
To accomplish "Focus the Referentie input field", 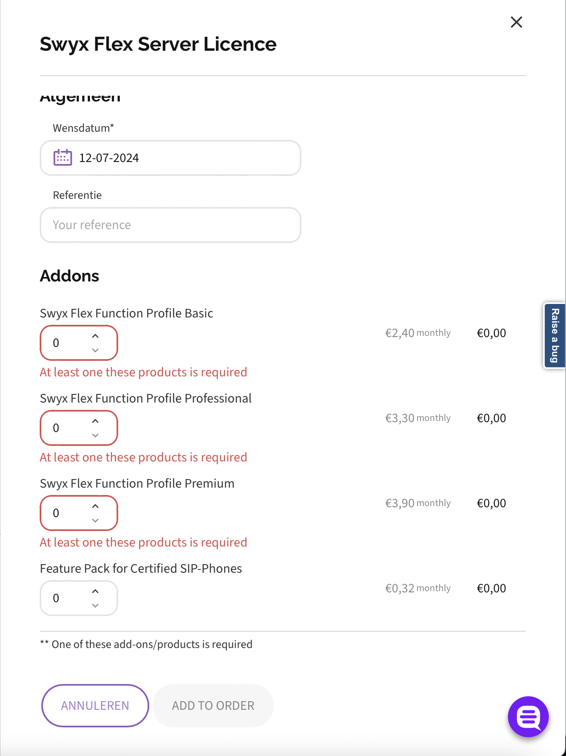I will pos(170,225).
